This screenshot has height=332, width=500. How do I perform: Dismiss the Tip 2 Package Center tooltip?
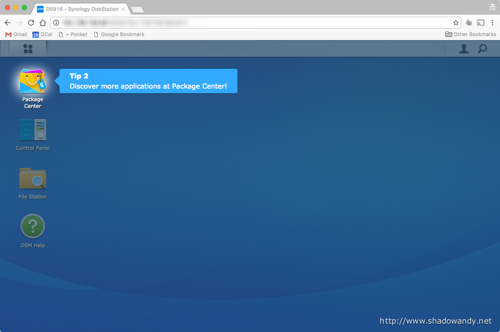coord(148,81)
